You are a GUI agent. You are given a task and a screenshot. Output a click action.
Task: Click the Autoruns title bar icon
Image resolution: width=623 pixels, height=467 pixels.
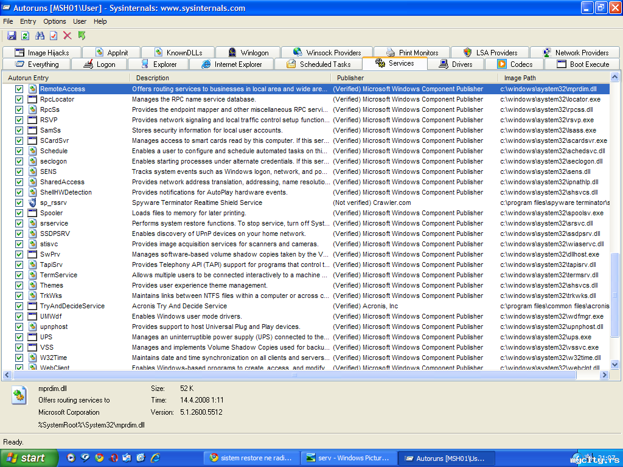click(6, 8)
